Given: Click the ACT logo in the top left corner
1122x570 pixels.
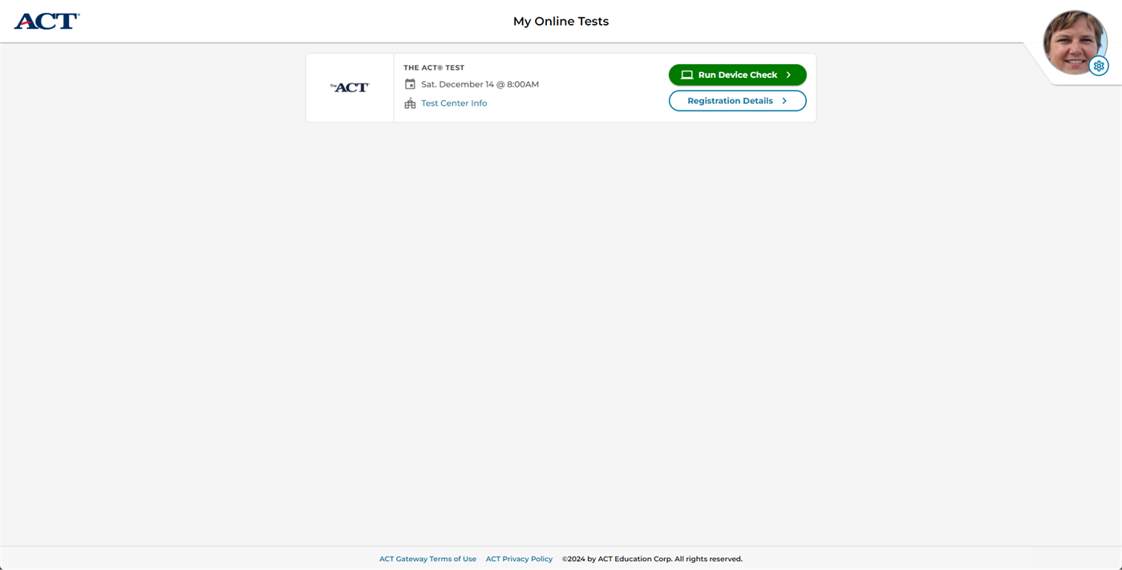Looking at the screenshot, I should tap(46, 21).
